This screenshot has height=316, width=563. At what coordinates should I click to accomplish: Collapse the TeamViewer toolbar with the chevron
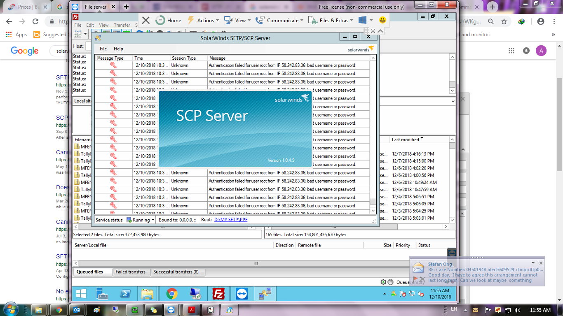[380, 31]
